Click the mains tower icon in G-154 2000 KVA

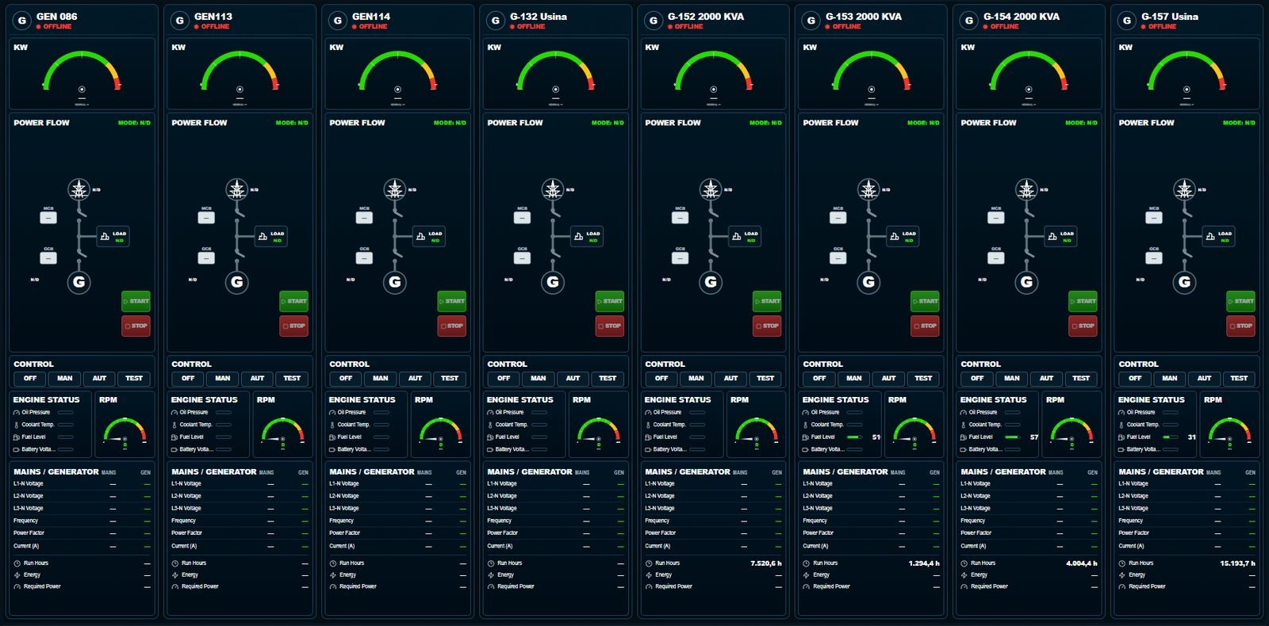1026,189
